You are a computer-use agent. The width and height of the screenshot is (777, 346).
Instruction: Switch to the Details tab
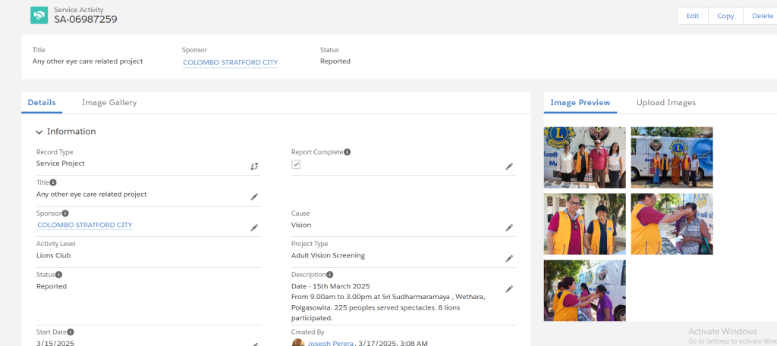coord(42,103)
